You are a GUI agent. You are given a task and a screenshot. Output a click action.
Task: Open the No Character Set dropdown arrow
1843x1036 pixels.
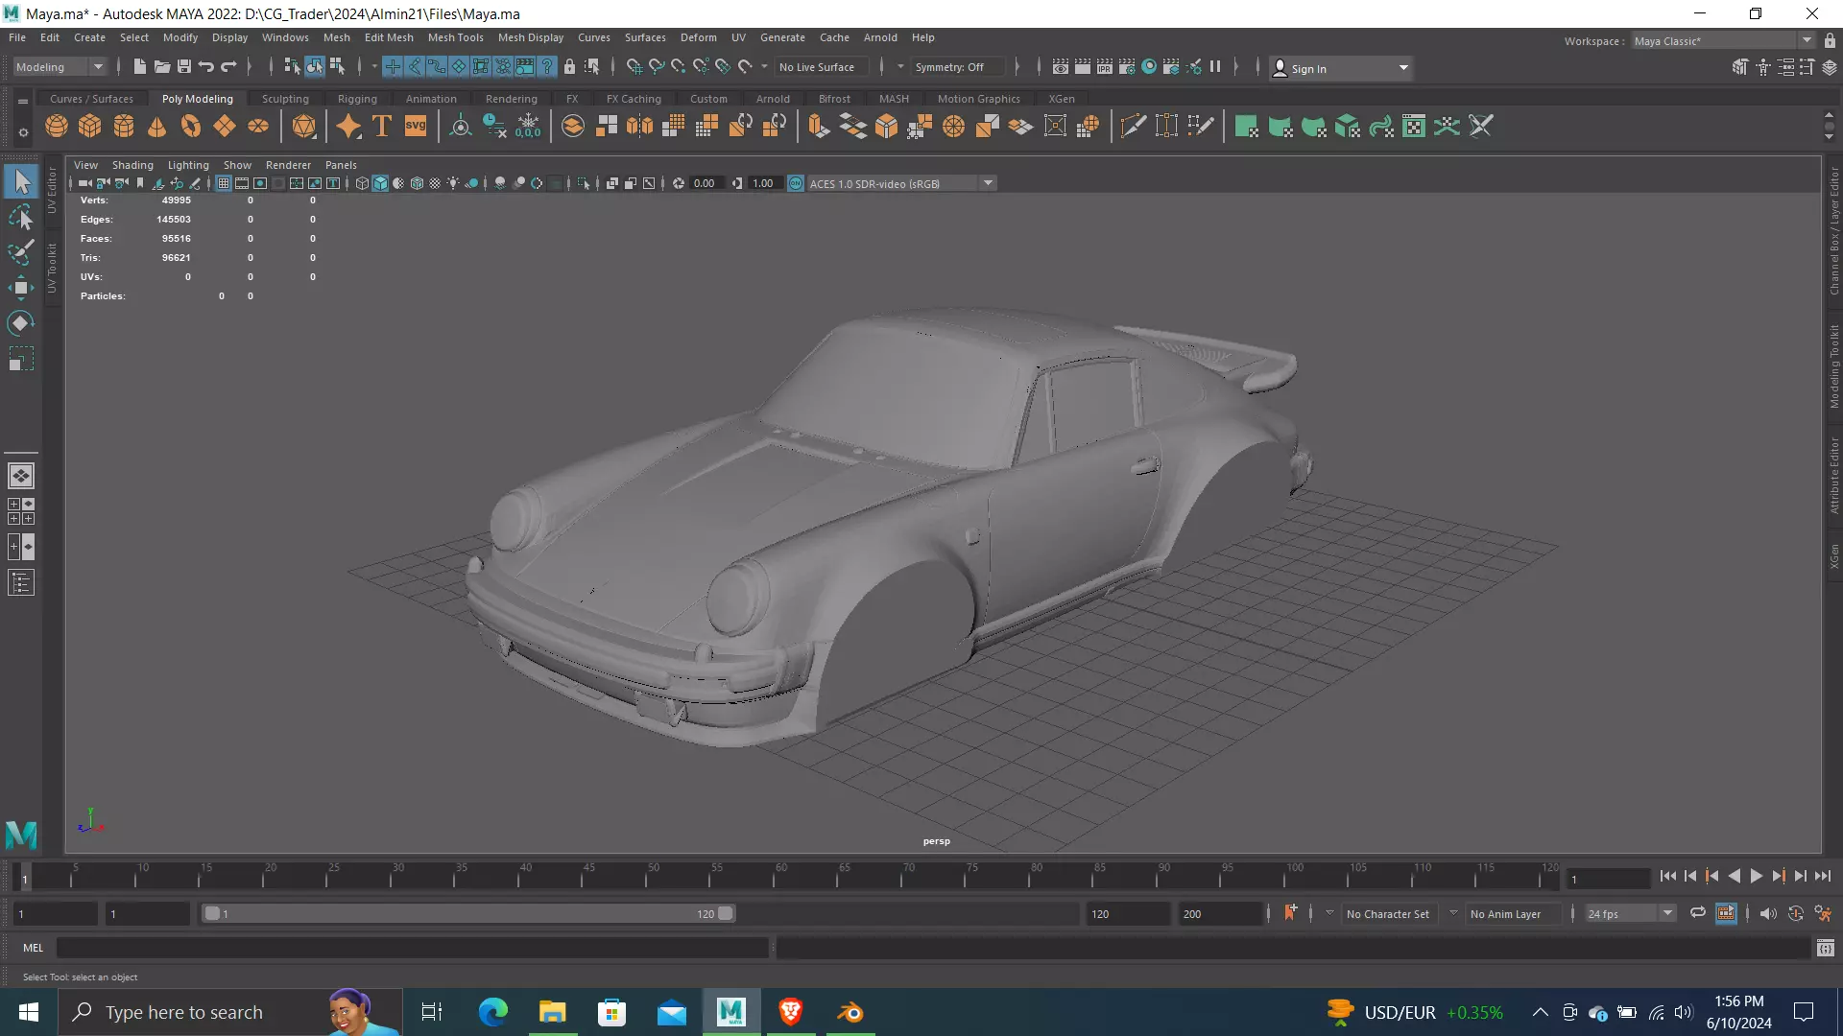coord(1329,913)
